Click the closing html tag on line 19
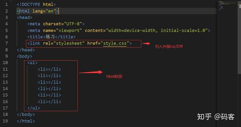 coord(26,121)
